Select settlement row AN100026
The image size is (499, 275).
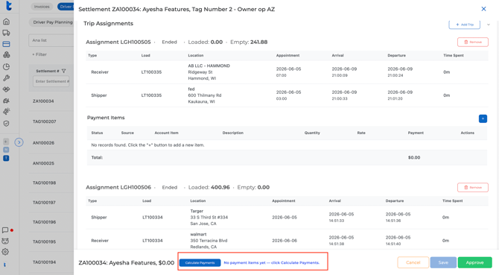(43, 143)
